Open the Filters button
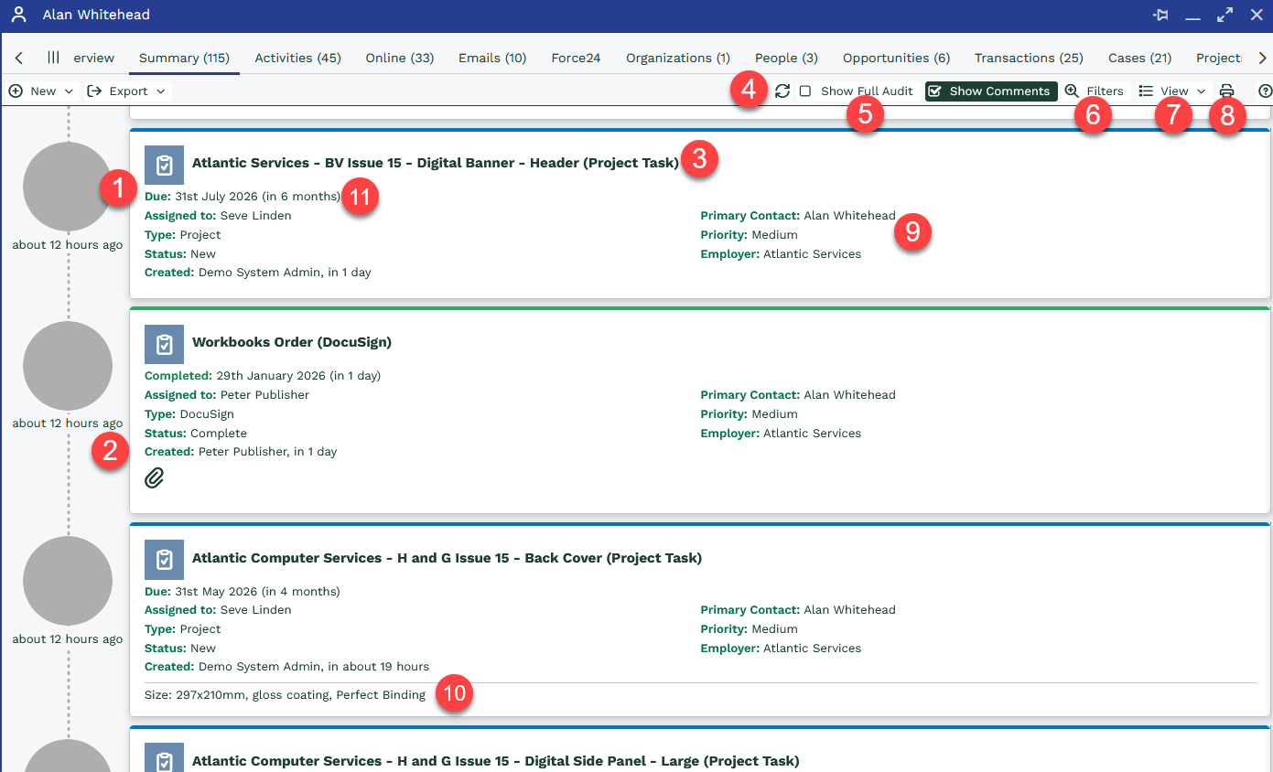Screen dimensions: 1273x772 pos(1095,91)
